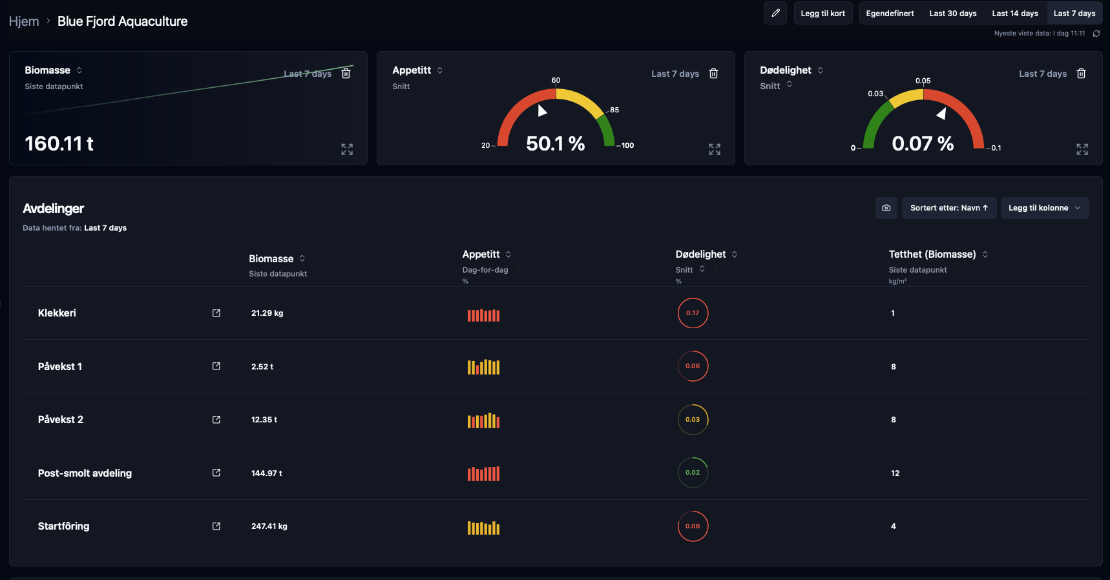The width and height of the screenshot is (1110, 580).
Task: Open the Dødelighet card metric selector
Action: pos(821,70)
